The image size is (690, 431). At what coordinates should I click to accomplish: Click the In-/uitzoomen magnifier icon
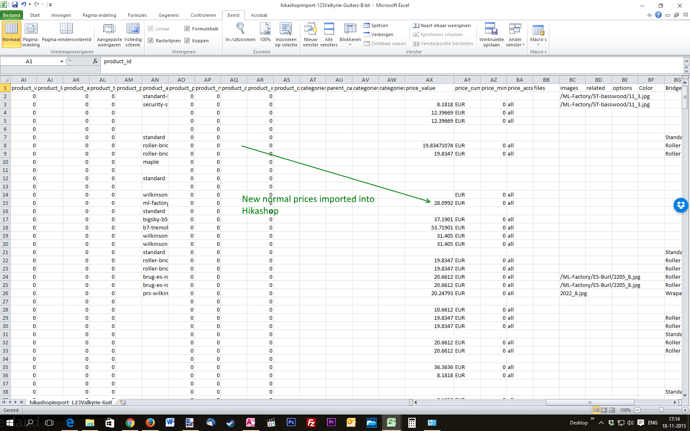click(x=240, y=29)
